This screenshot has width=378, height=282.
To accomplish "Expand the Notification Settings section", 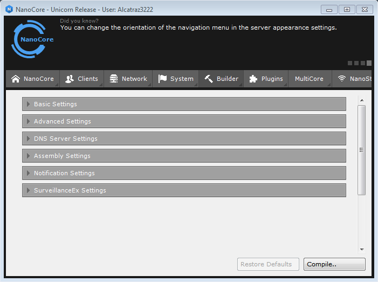I will point(184,173).
